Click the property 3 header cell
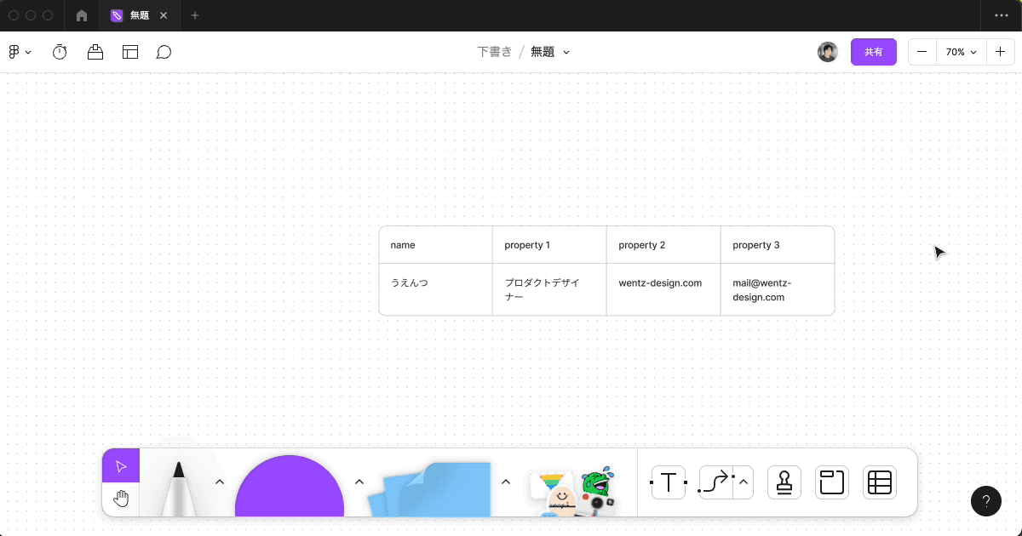 (778, 245)
